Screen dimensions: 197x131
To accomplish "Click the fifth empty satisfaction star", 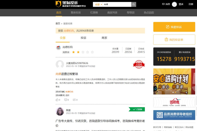I will 92,52.
